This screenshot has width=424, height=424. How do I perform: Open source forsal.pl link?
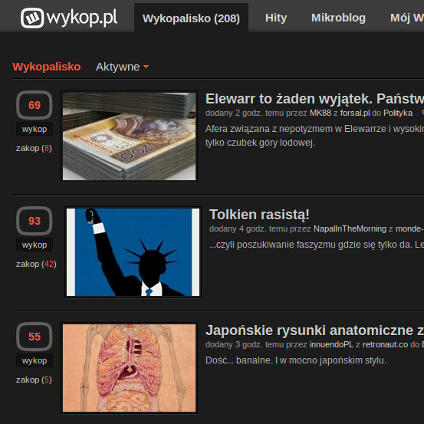click(355, 113)
